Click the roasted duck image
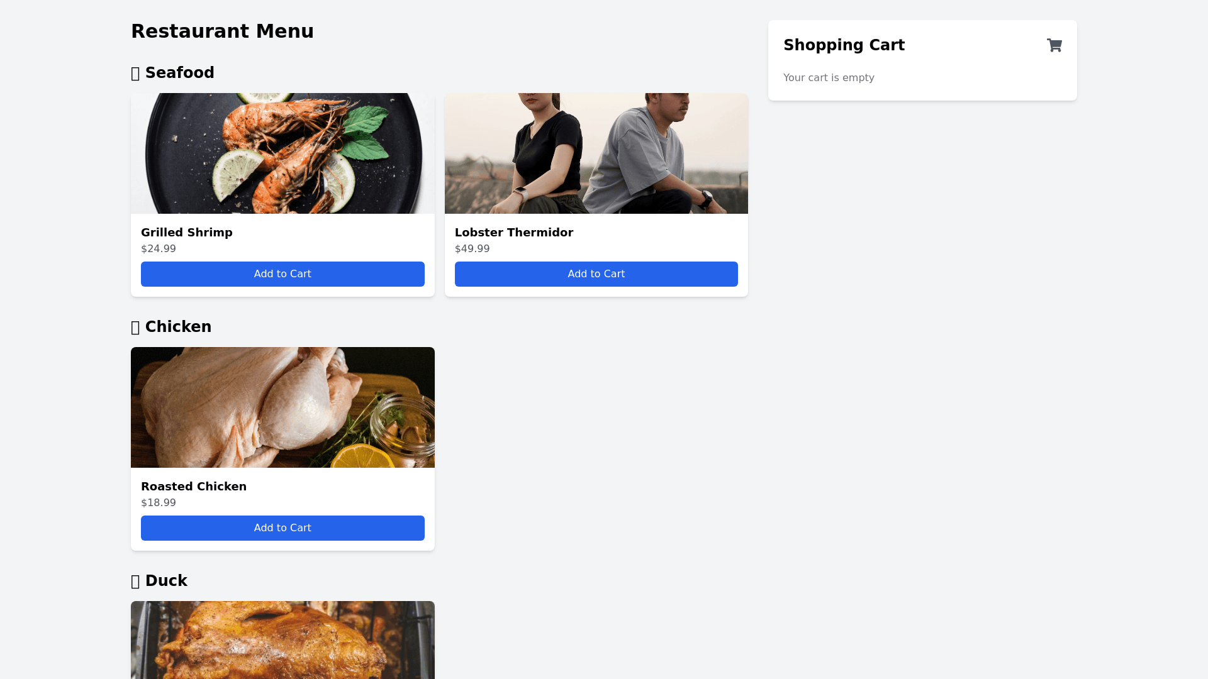Viewport: 1208px width, 679px height. click(x=282, y=640)
